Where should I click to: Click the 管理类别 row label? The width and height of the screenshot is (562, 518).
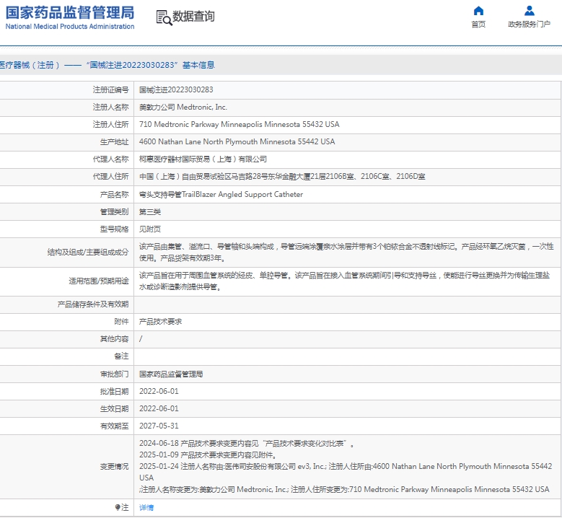coord(114,211)
